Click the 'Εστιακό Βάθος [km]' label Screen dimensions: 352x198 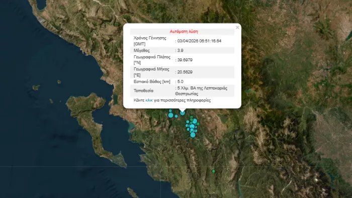point(152,81)
